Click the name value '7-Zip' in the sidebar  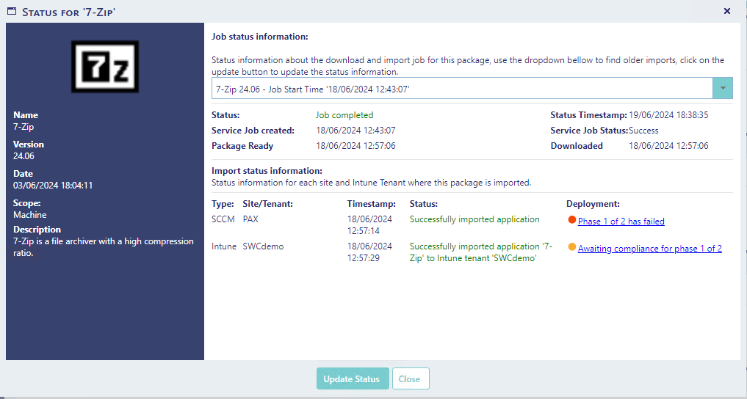[x=24, y=126]
